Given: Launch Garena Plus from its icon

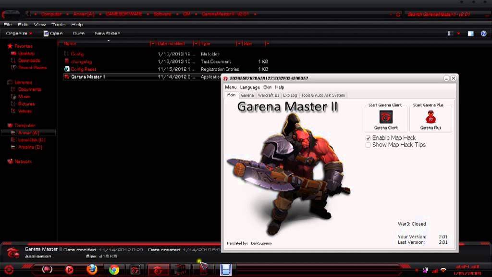Looking at the screenshot, I should click(x=431, y=117).
